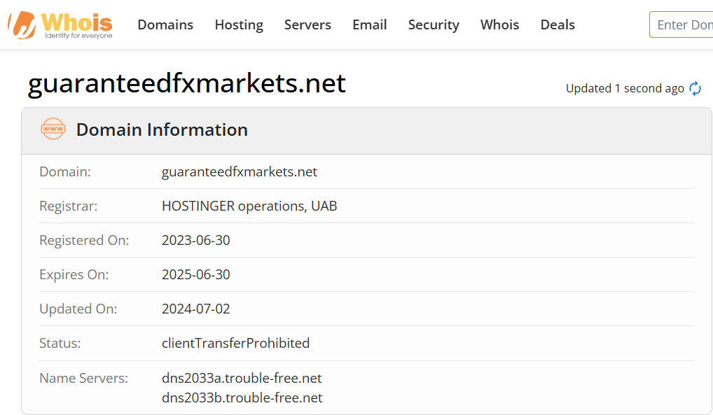Click the 'Updated 1 second ago' text
This screenshot has height=415, width=713.
(625, 88)
